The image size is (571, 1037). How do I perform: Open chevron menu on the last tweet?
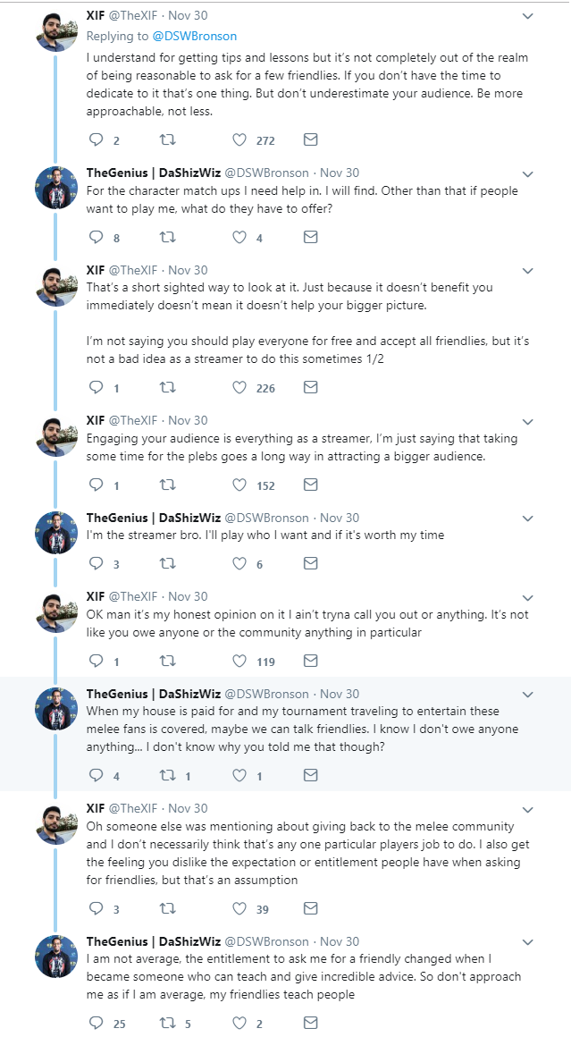pos(527,942)
